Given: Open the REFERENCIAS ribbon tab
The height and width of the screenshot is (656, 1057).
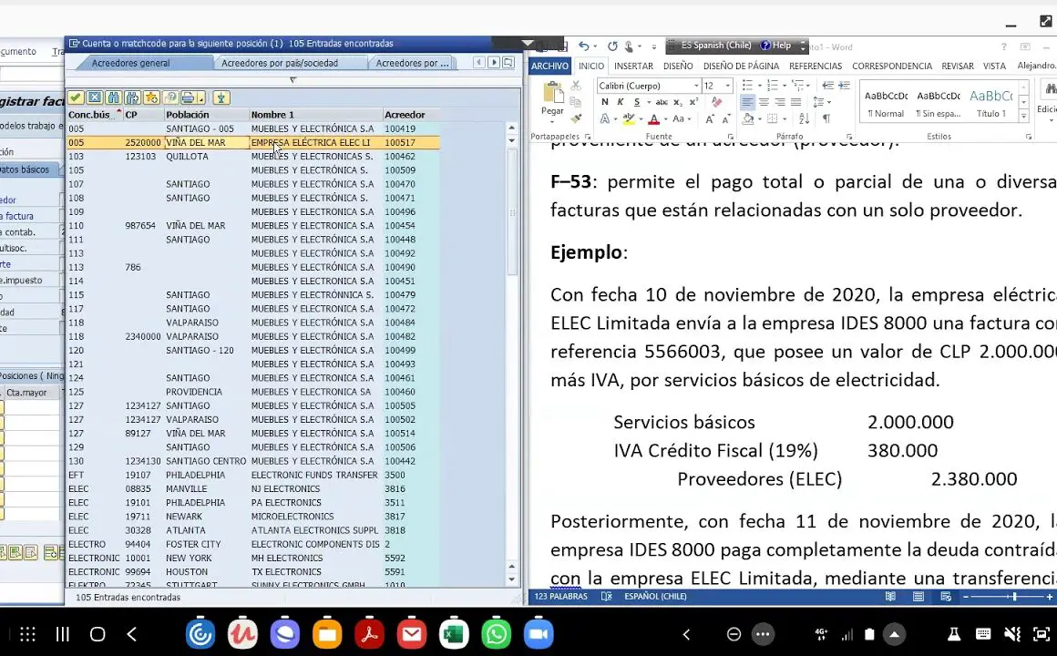Looking at the screenshot, I should coord(815,67).
